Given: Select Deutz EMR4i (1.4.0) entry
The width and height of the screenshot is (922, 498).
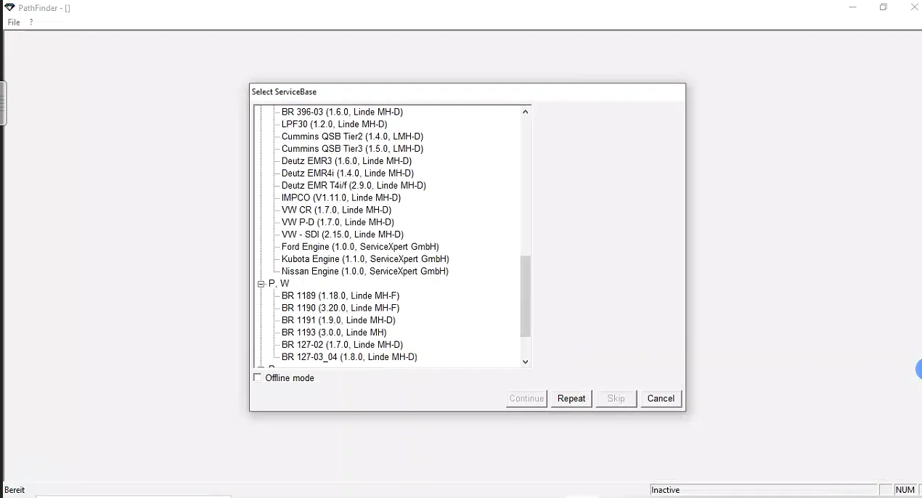Looking at the screenshot, I should (x=348, y=174).
